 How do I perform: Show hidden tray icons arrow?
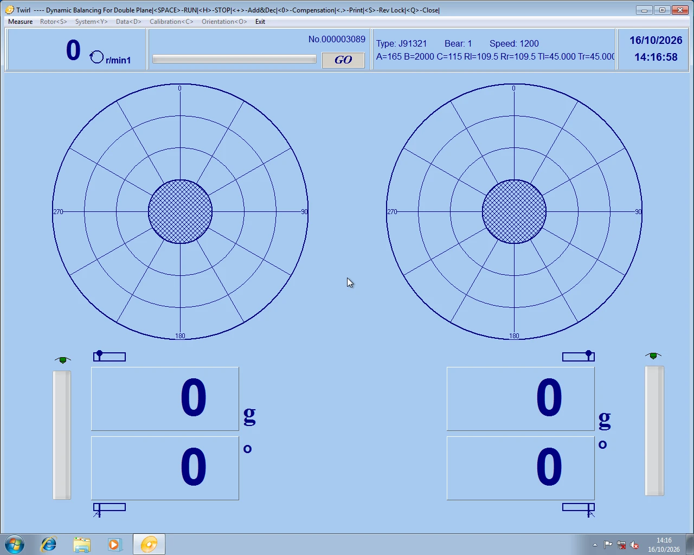click(595, 545)
